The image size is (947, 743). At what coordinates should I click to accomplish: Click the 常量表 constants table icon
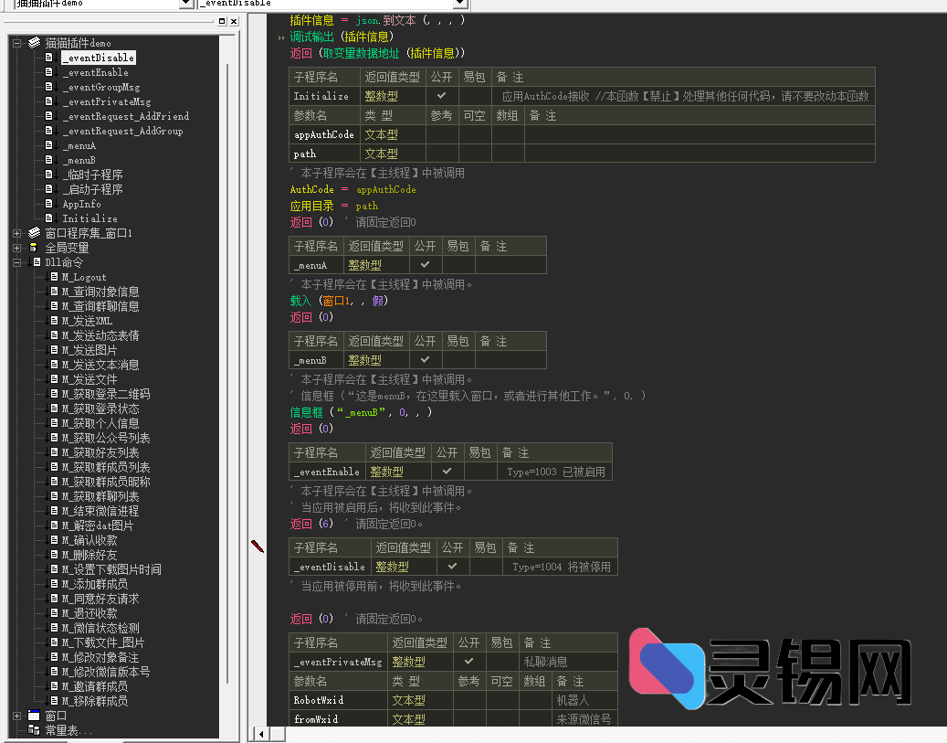34,730
